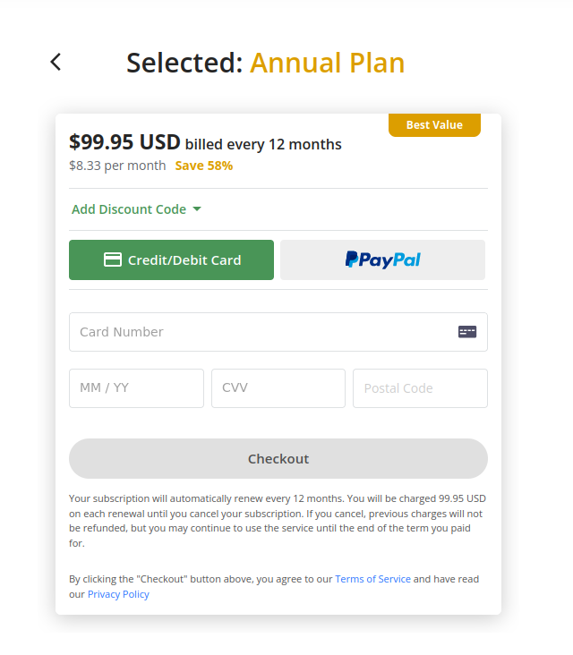Expand the discount code caret arrow
This screenshot has width=573, height=655.
point(197,209)
